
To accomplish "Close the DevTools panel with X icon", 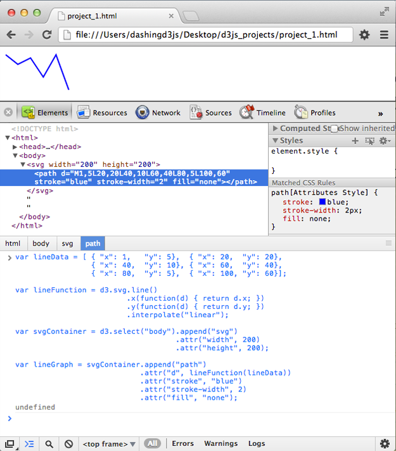I will click(x=8, y=112).
